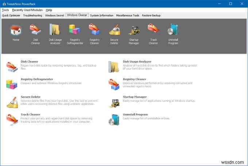Viewport: 248px width, 166px height.
Task: Click Registry Cleaner icon in gray toolbar
Action: click(x=94, y=29)
